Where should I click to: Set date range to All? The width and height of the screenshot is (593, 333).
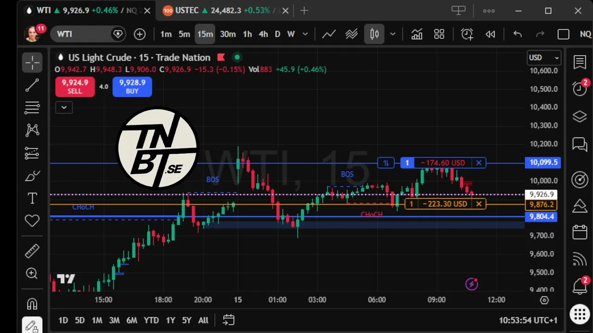coord(203,320)
